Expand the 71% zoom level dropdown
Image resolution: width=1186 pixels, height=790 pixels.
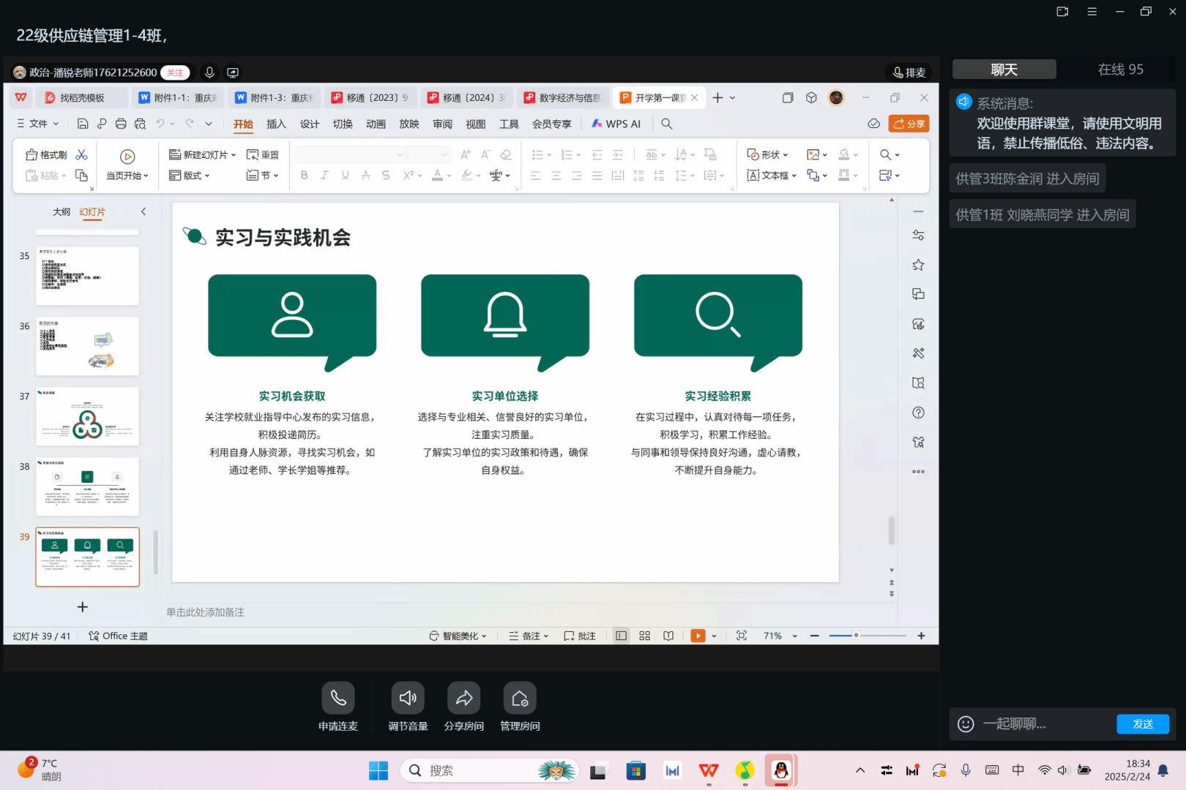[x=794, y=636]
